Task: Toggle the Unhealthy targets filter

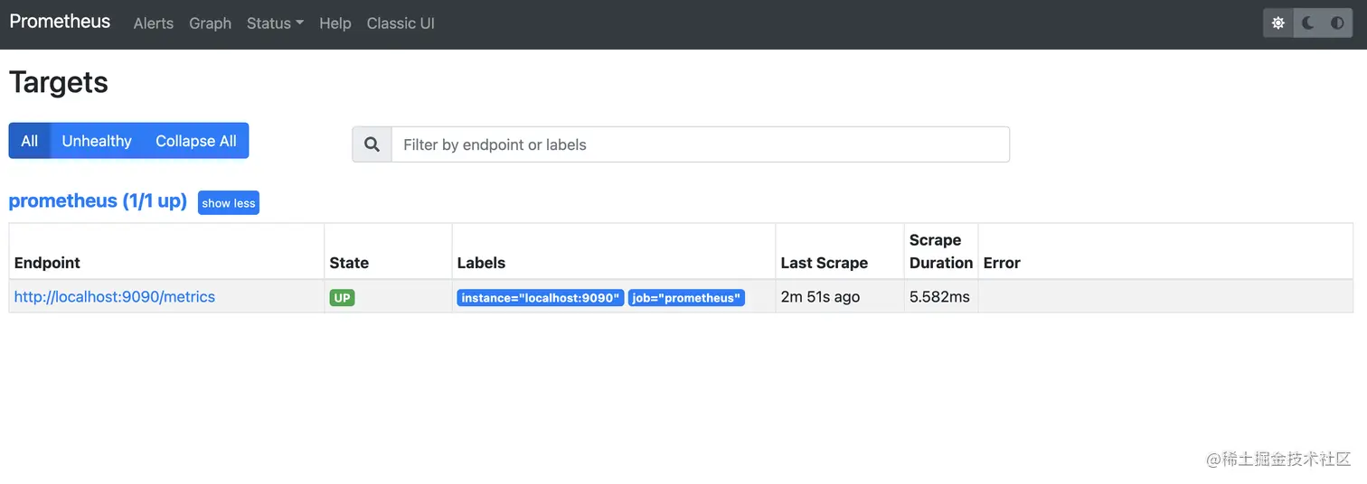Action: click(x=97, y=141)
